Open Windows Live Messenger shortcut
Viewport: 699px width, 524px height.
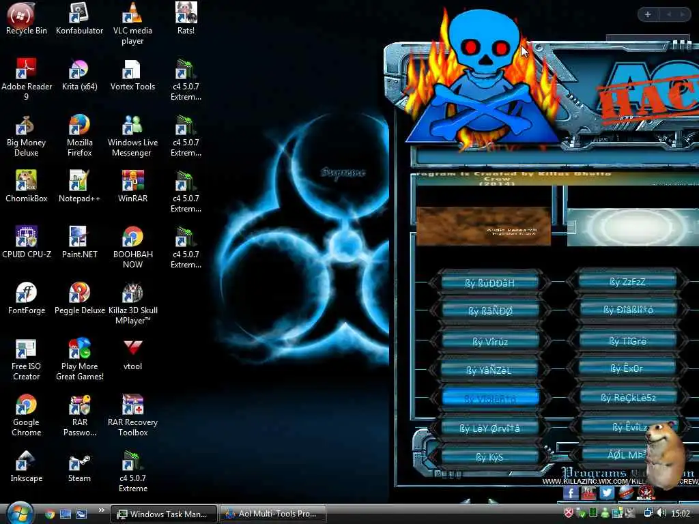tap(132, 136)
